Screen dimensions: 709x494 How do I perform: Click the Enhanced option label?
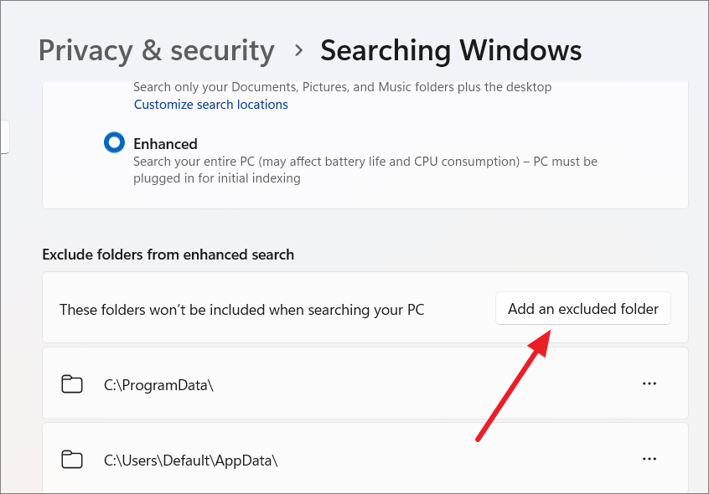(x=165, y=143)
